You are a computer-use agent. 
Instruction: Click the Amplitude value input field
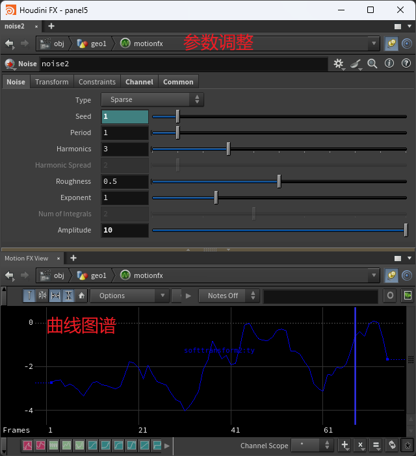tap(125, 231)
